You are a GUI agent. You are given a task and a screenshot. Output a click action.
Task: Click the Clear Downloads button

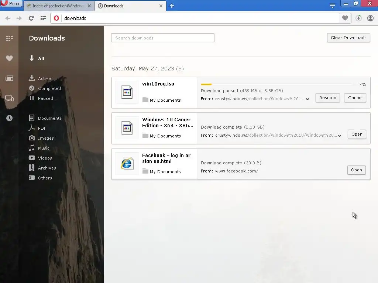(348, 38)
